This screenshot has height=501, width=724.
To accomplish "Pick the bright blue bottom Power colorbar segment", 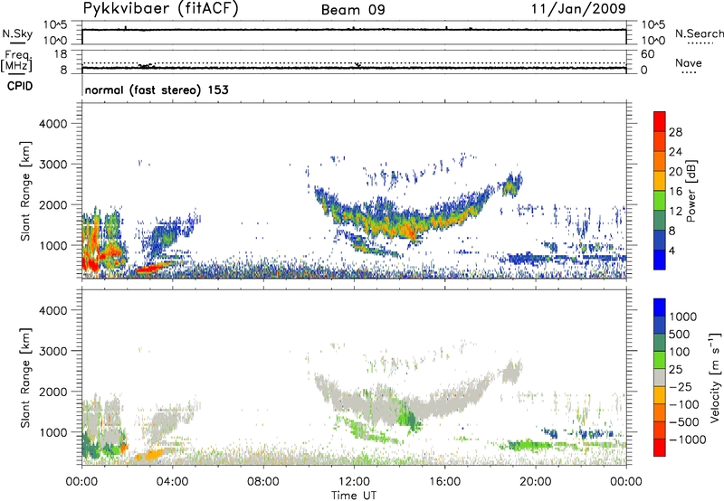I will point(660,260).
